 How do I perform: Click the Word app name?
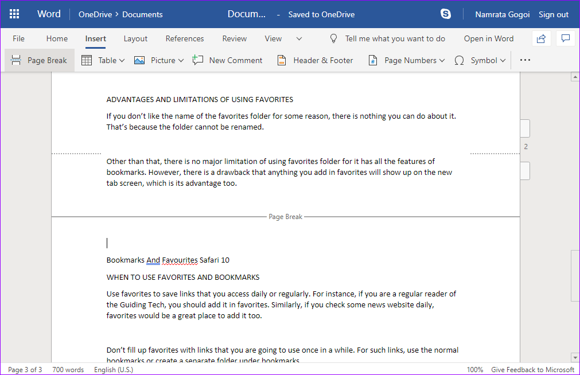coord(49,14)
